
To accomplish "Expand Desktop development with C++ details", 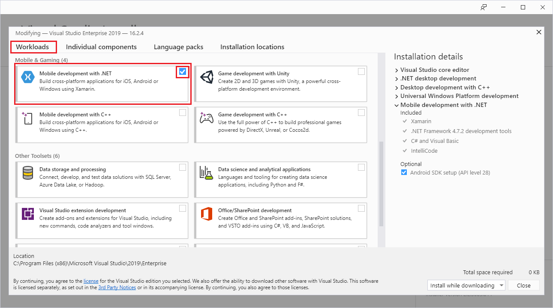I will pyautogui.click(x=397, y=87).
